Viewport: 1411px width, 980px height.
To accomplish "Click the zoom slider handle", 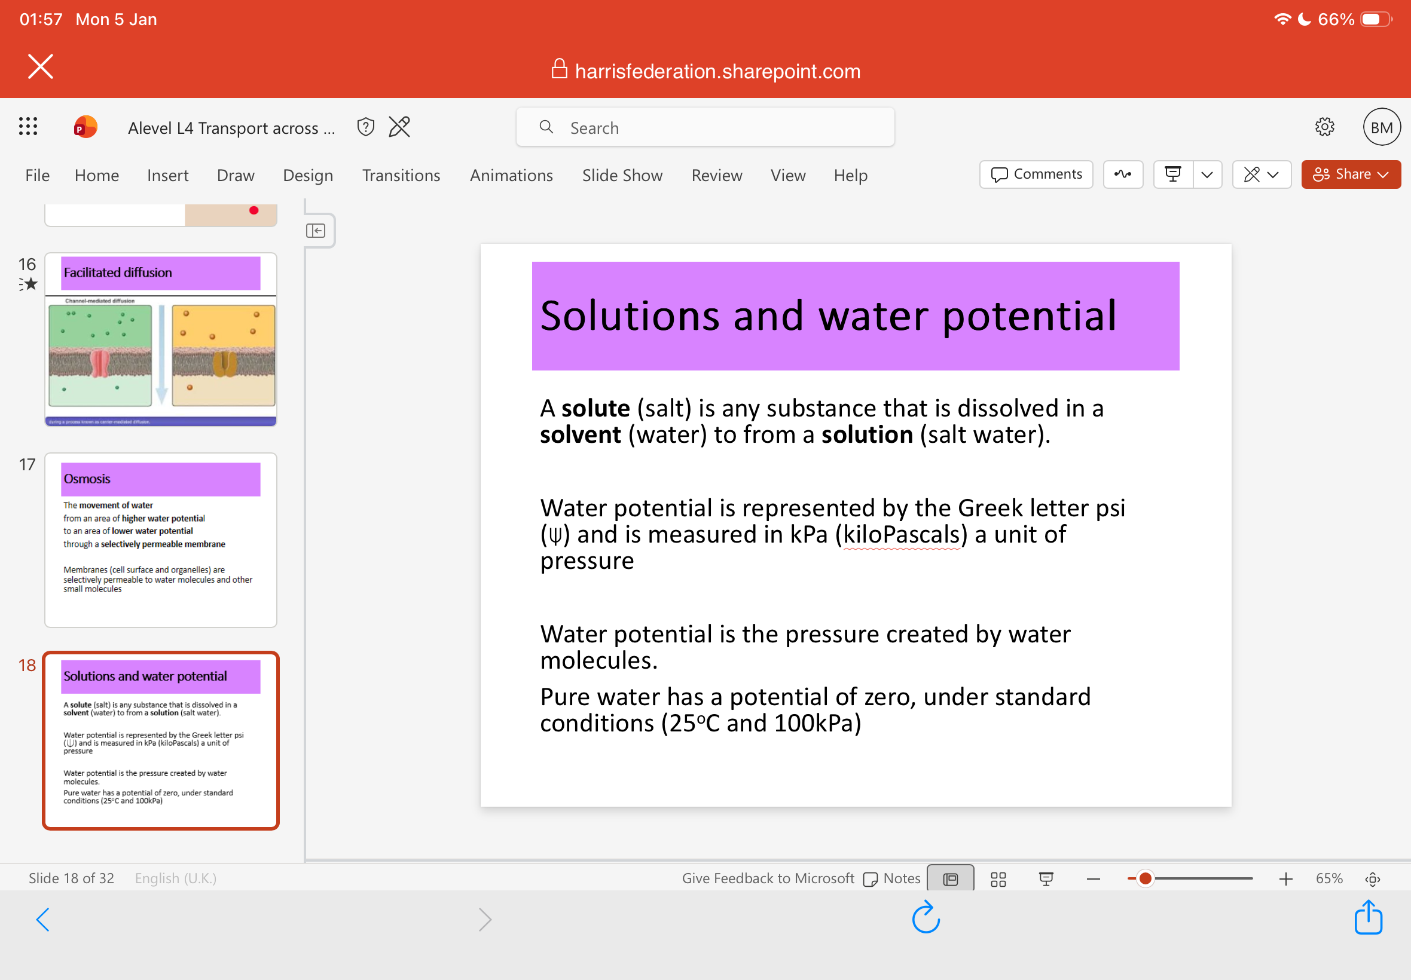I will point(1145,878).
